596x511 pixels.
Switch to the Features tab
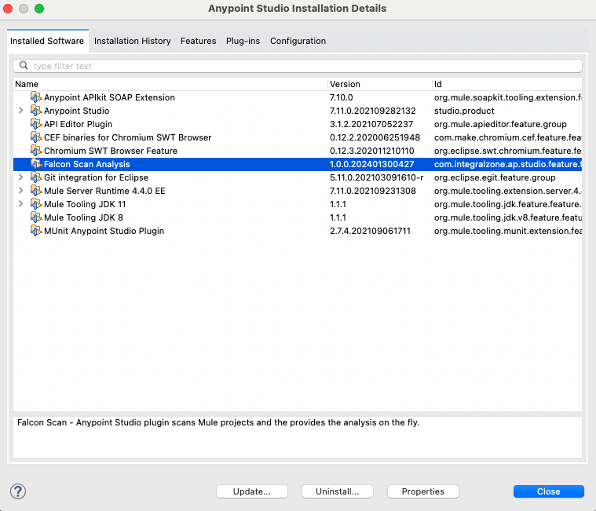click(198, 41)
